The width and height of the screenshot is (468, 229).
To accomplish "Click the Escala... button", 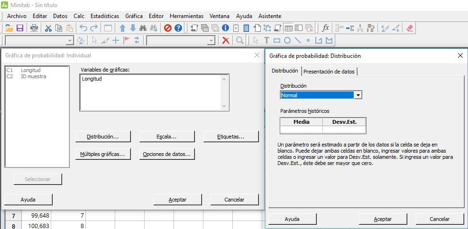I will [x=166, y=137].
